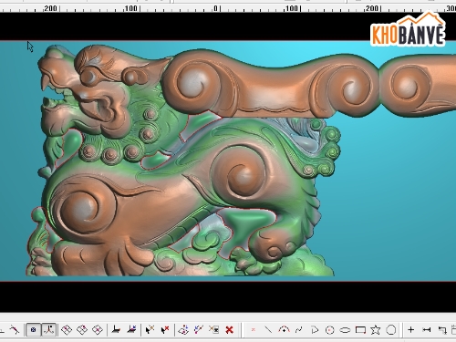Click the black plus sign icon
The width and height of the screenshot is (456, 342).
coord(411,329)
